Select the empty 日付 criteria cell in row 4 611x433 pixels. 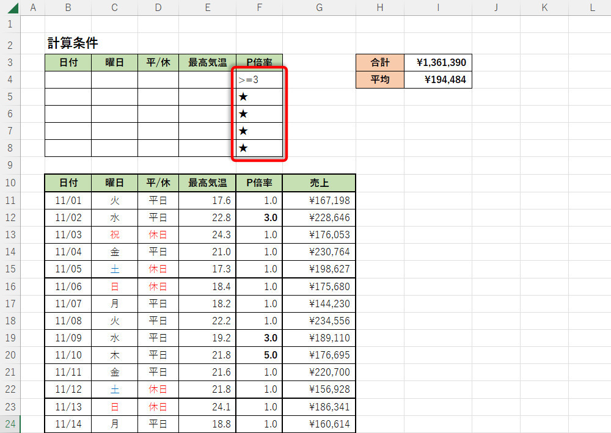pyautogui.click(x=68, y=79)
